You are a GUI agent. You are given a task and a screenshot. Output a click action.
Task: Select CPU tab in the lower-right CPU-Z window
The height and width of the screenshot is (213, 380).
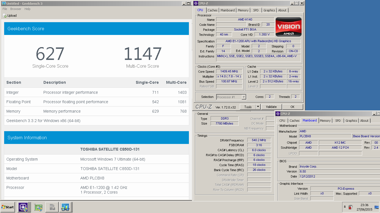[282, 121]
